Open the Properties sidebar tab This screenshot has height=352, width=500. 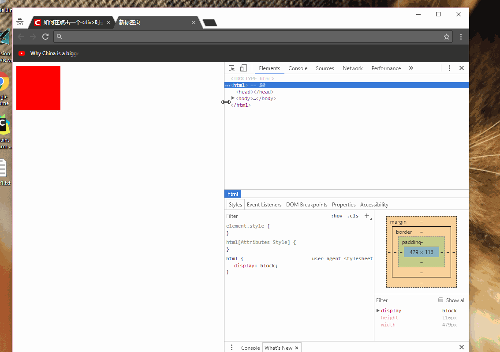pos(344,205)
